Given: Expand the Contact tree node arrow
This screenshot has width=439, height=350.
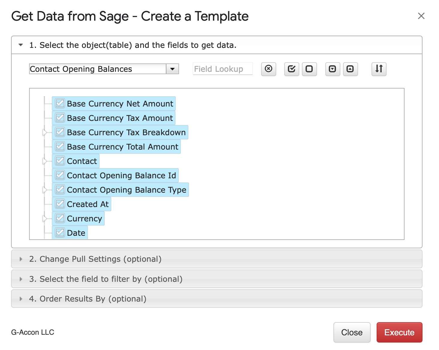Looking at the screenshot, I should 45,161.
